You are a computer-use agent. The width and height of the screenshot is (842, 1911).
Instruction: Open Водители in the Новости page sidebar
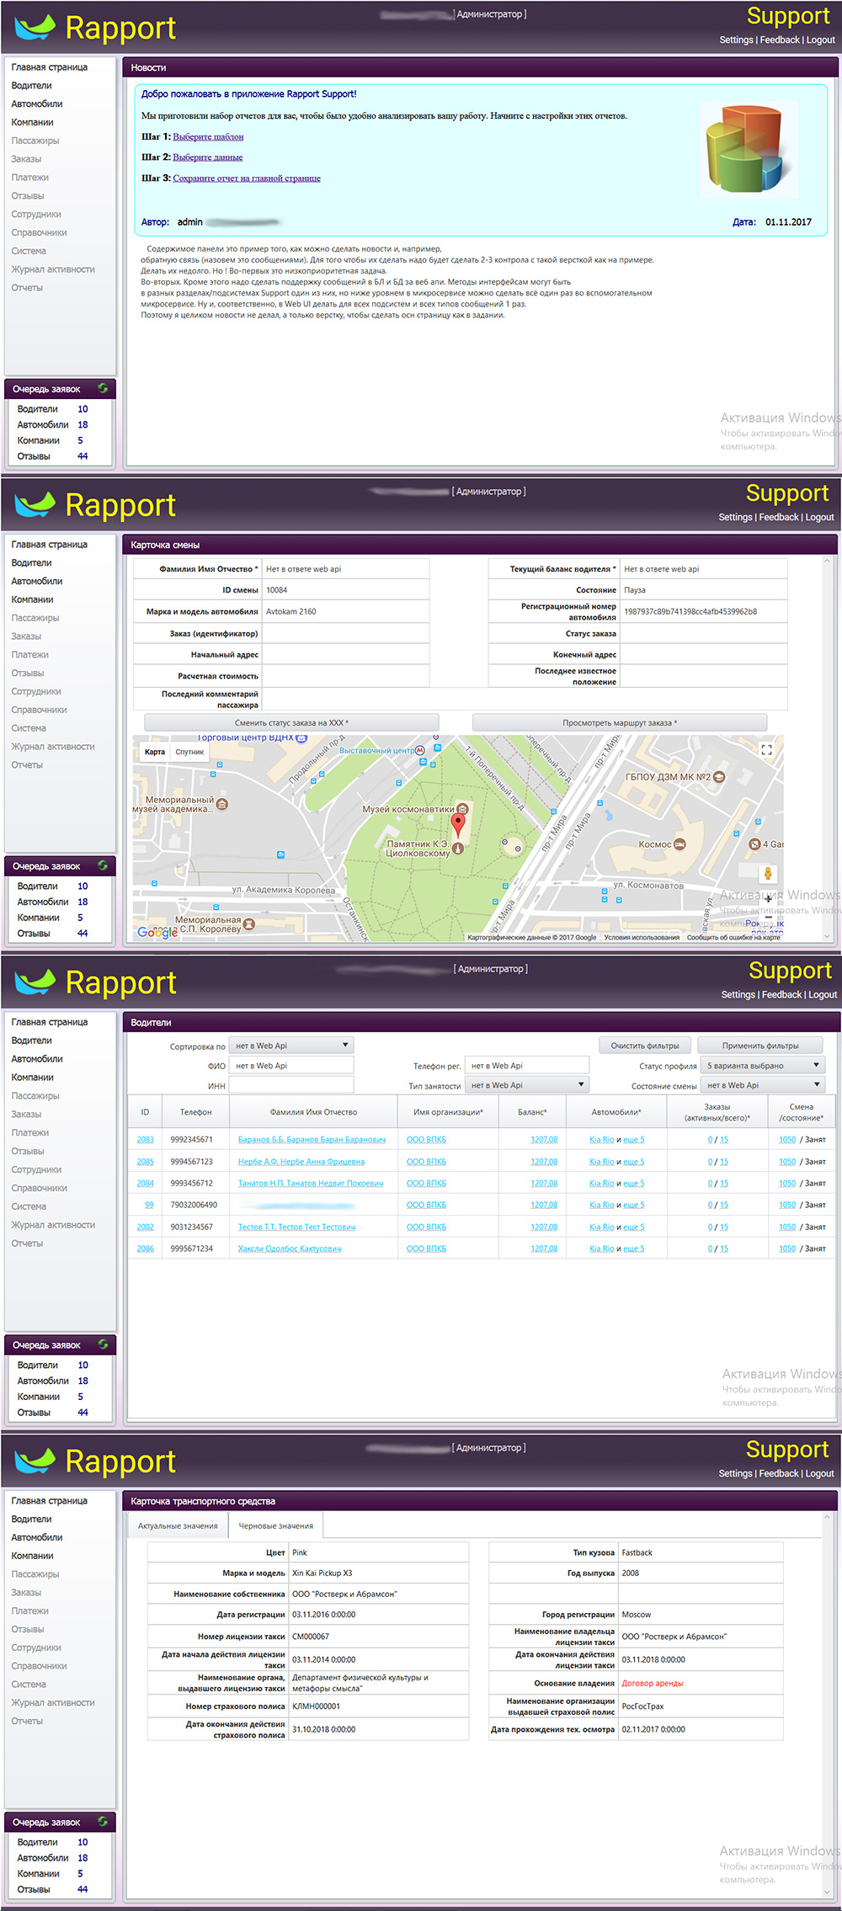(x=32, y=85)
